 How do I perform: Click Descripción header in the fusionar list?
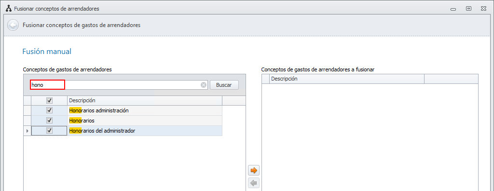pyautogui.click(x=347, y=79)
